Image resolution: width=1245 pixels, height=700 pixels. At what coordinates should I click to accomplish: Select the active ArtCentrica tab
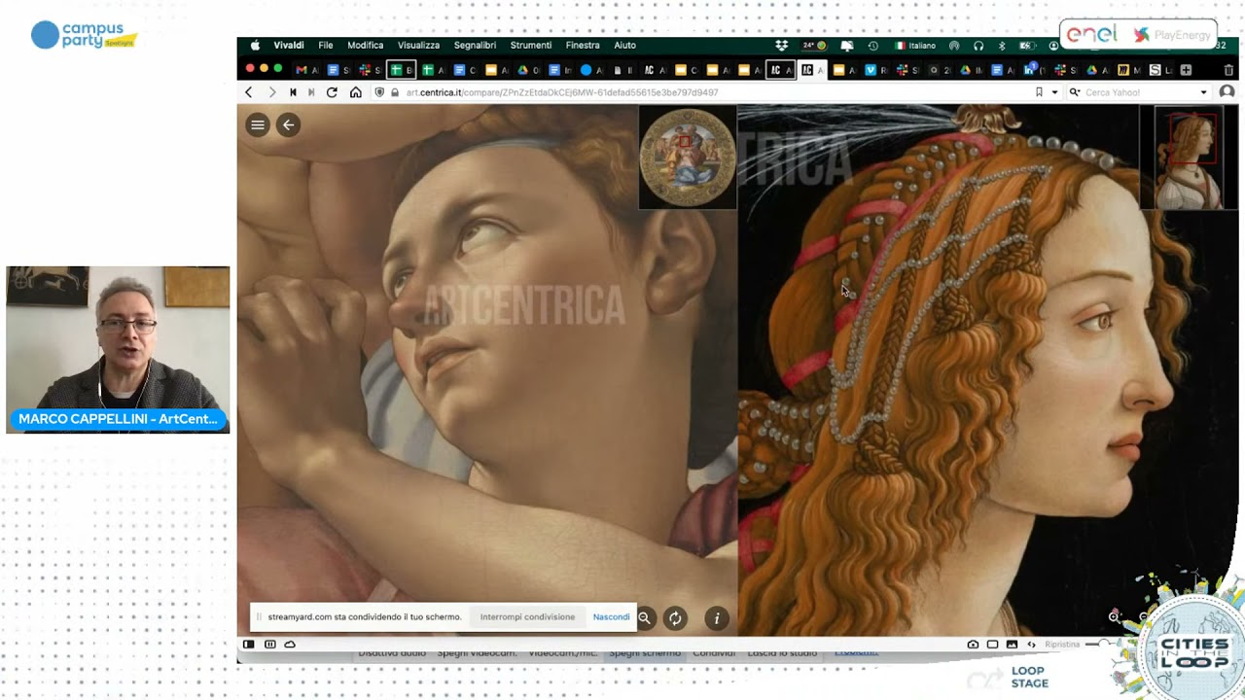coord(811,70)
